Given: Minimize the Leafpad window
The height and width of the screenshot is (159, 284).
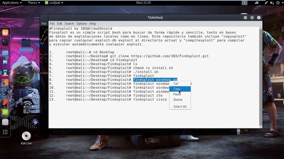Looking at the screenshot, I should point(245,18).
